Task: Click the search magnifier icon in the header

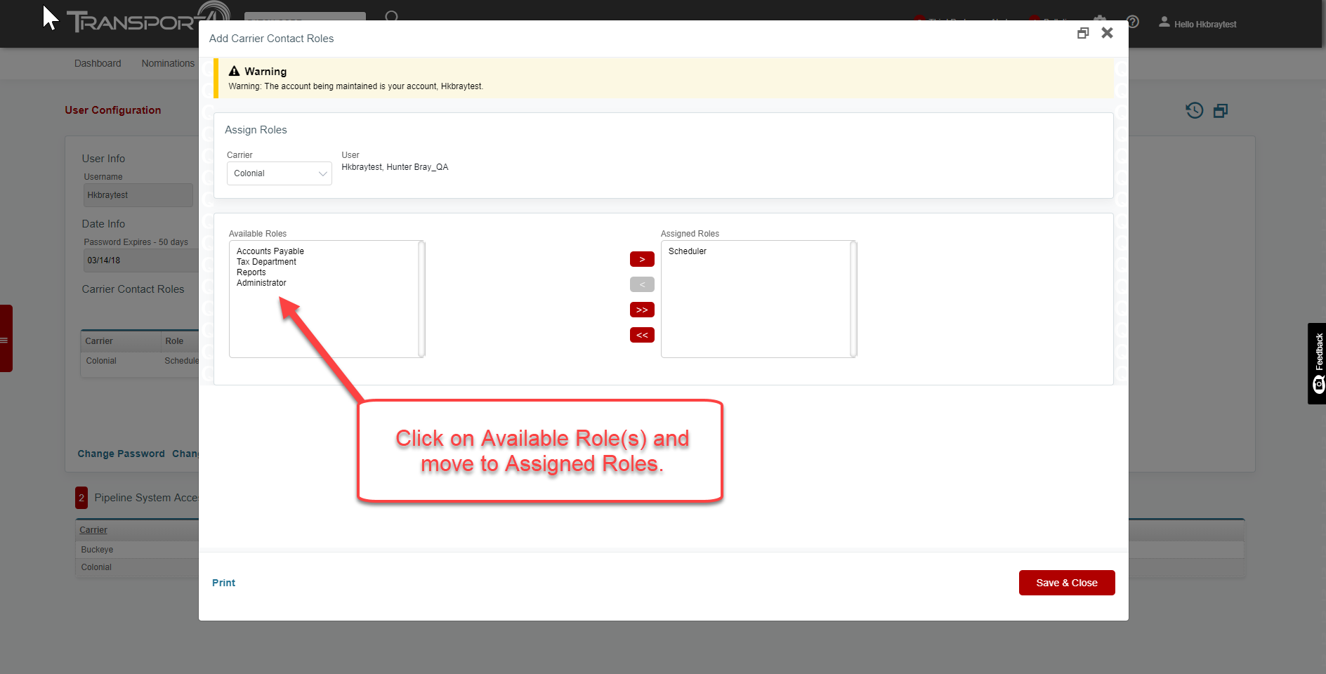Action: (x=392, y=18)
